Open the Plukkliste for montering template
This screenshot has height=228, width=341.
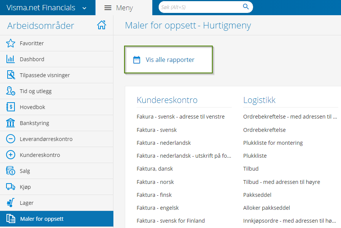(x=273, y=143)
